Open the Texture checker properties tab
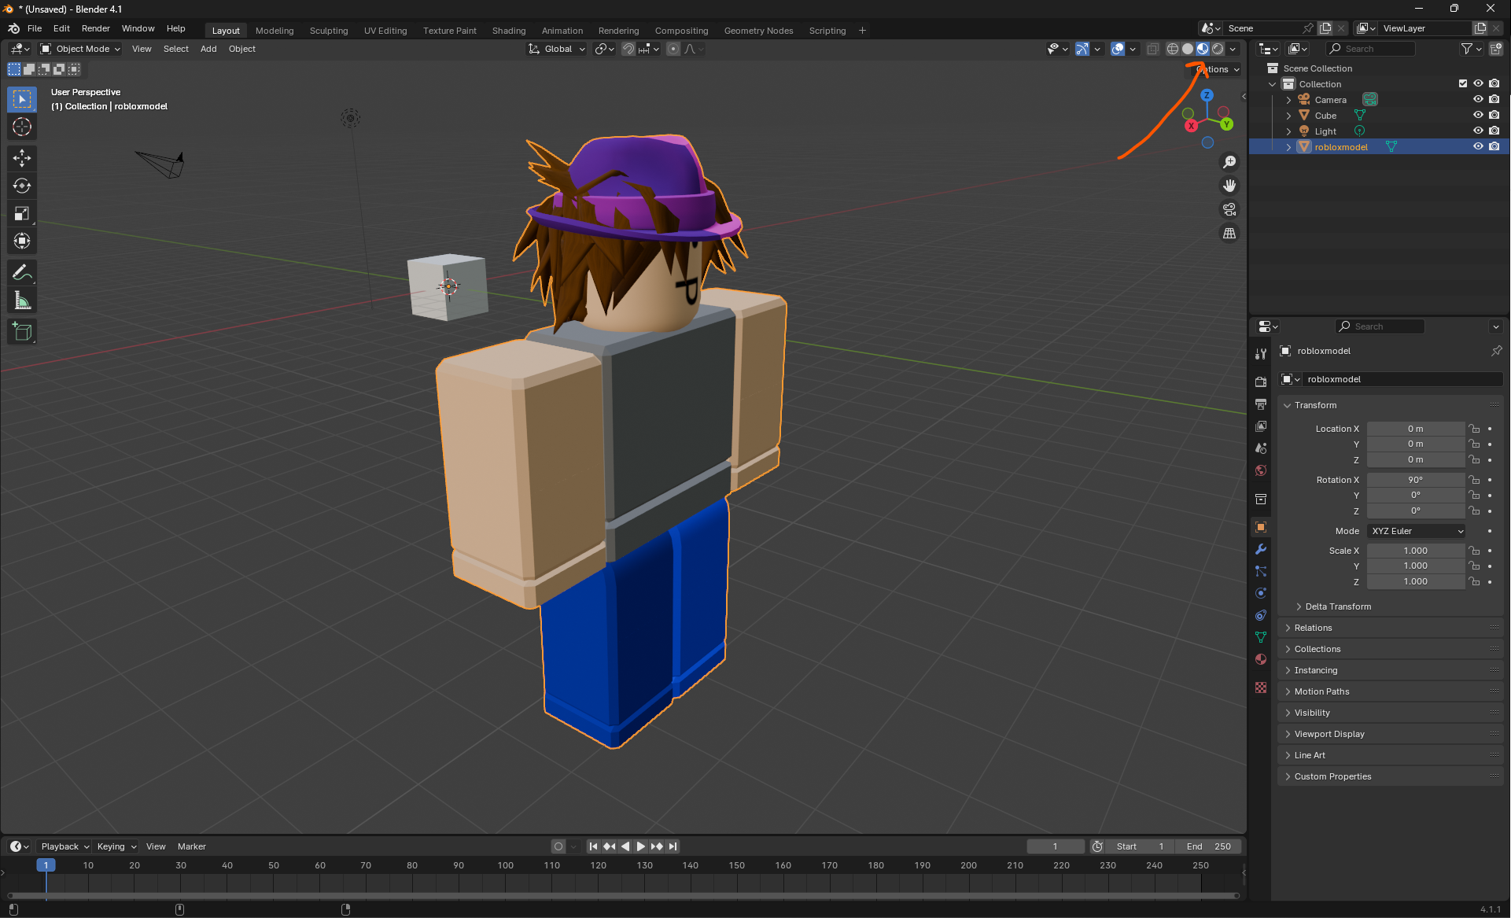 tap(1261, 688)
